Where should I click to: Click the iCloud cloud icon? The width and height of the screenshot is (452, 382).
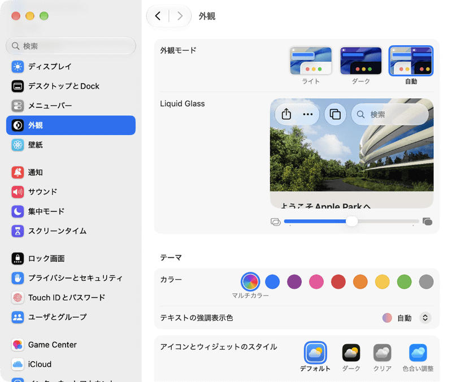18,364
